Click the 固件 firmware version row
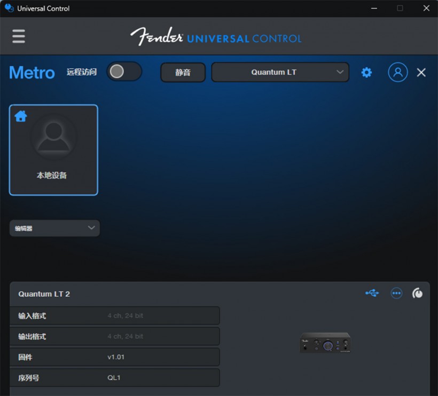The width and height of the screenshot is (438, 396). (x=115, y=357)
